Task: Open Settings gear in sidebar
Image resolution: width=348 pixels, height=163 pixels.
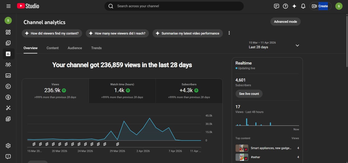Action: click(x=8, y=146)
